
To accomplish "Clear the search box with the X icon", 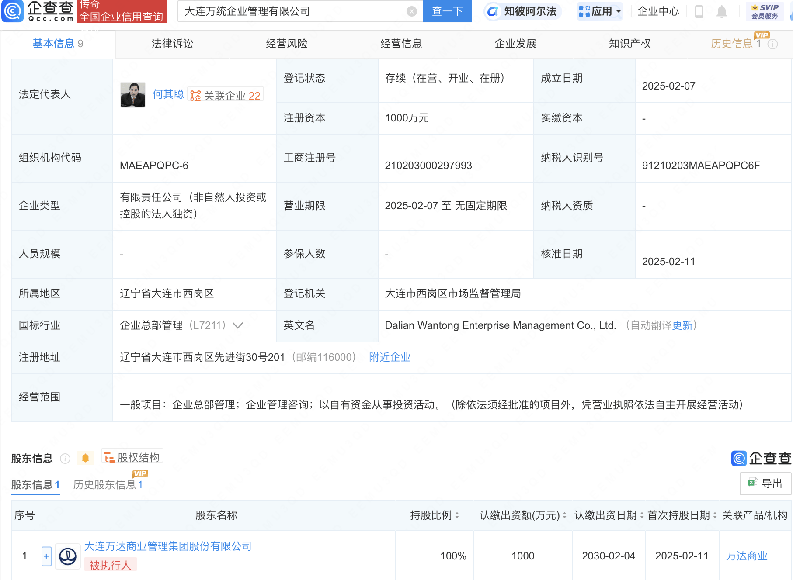I will point(411,11).
